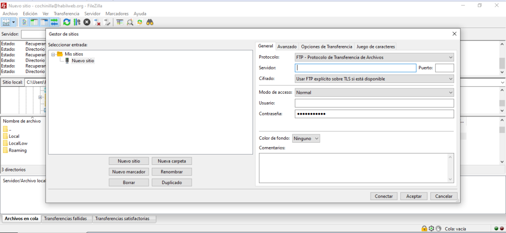Image resolution: width=506 pixels, height=233 pixels.
Task: Click the black cancel operation icon
Action: click(87, 22)
